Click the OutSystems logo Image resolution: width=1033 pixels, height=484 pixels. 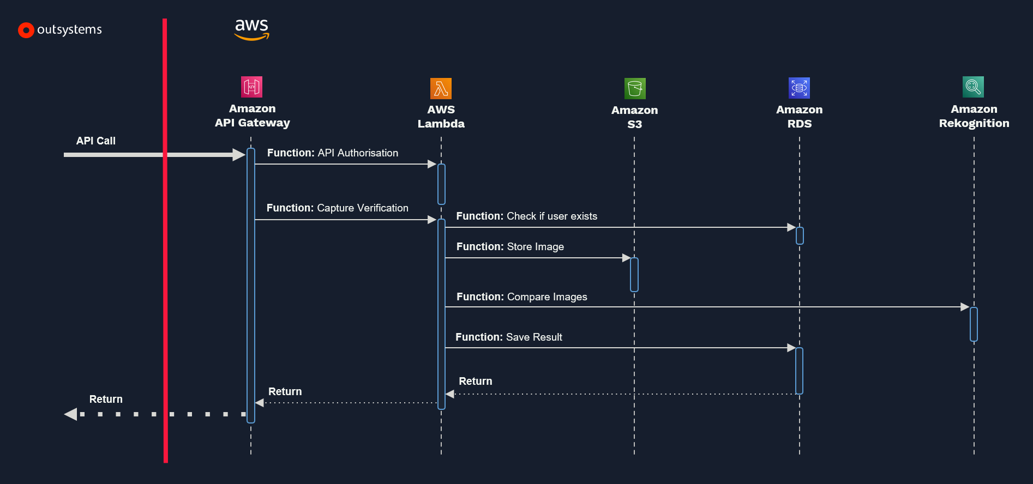[x=60, y=30]
